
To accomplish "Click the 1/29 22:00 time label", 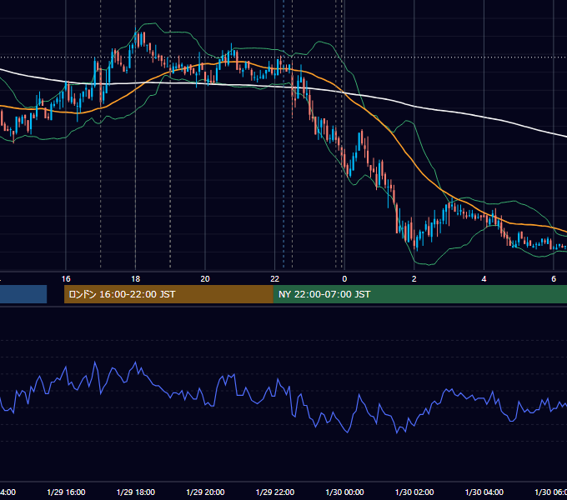I will click(275, 492).
